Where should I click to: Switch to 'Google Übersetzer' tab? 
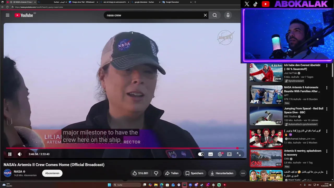177,2
